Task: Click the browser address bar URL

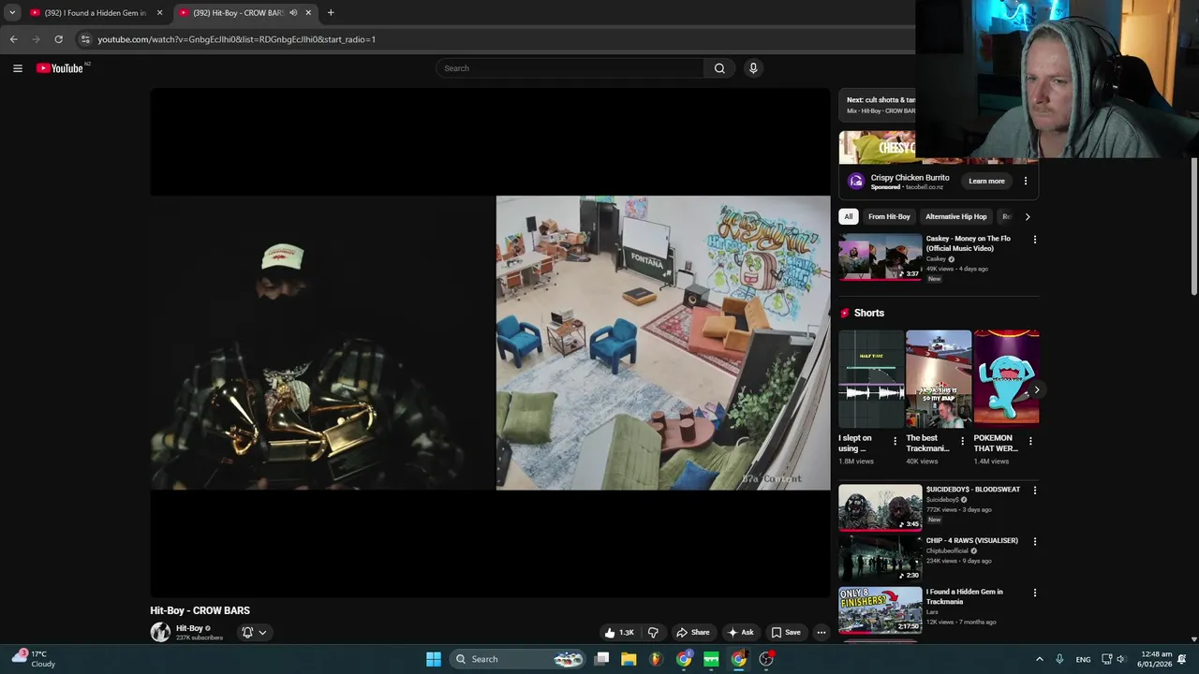Action: [237, 39]
